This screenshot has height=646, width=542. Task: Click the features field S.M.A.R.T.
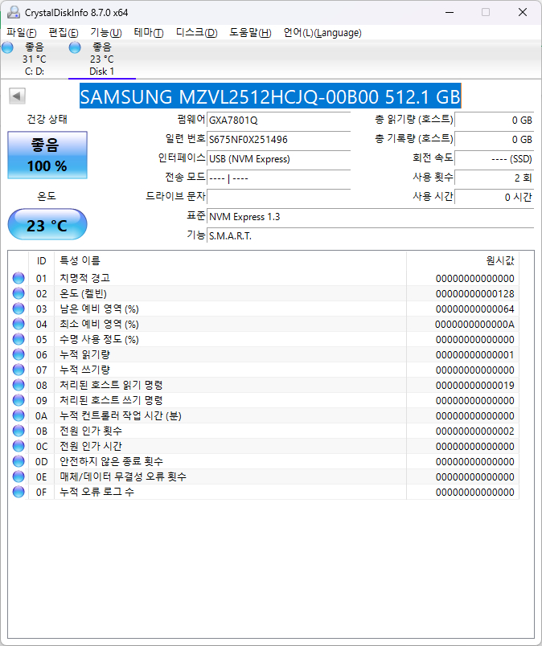pyautogui.click(x=371, y=235)
